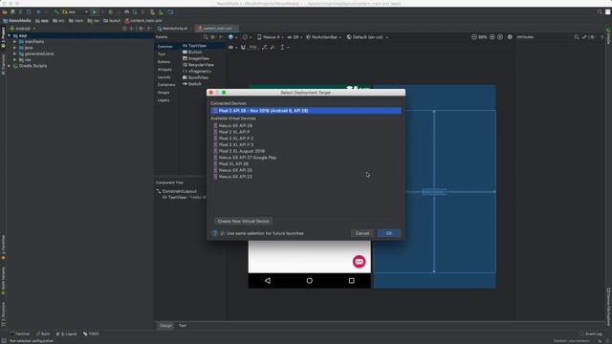Open the Default (en-us) locale dropdown
This screenshot has height=344, width=612.
[367, 37]
